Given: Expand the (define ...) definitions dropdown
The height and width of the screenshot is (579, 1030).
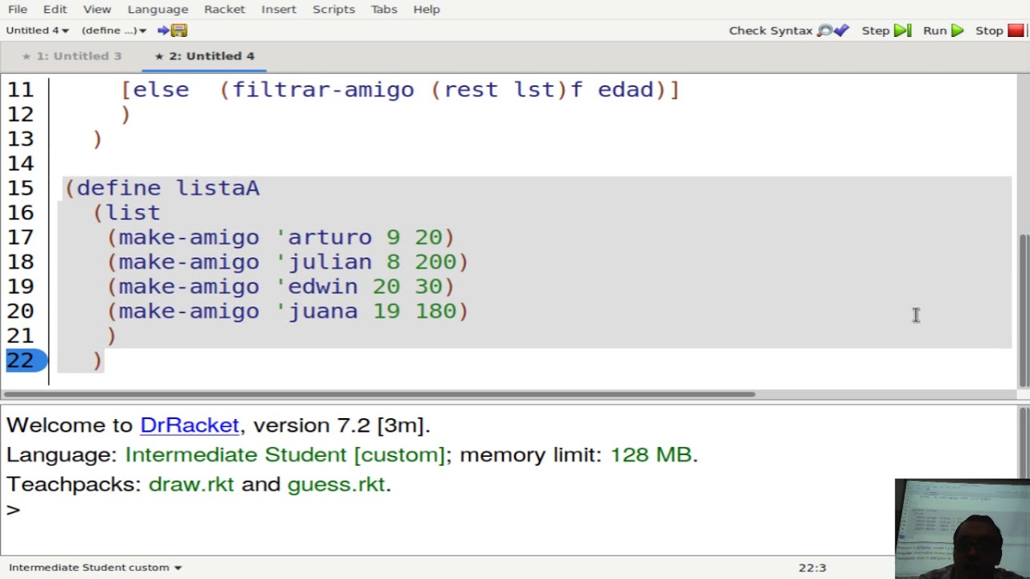Looking at the screenshot, I should 113,31.
